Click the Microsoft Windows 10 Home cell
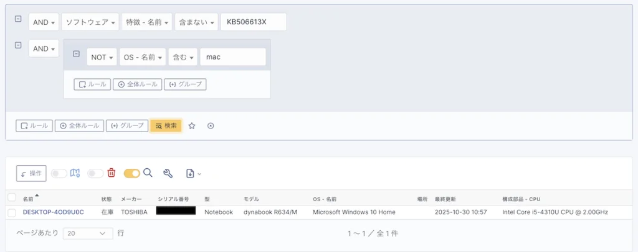The image size is (638, 252). pos(354,212)
